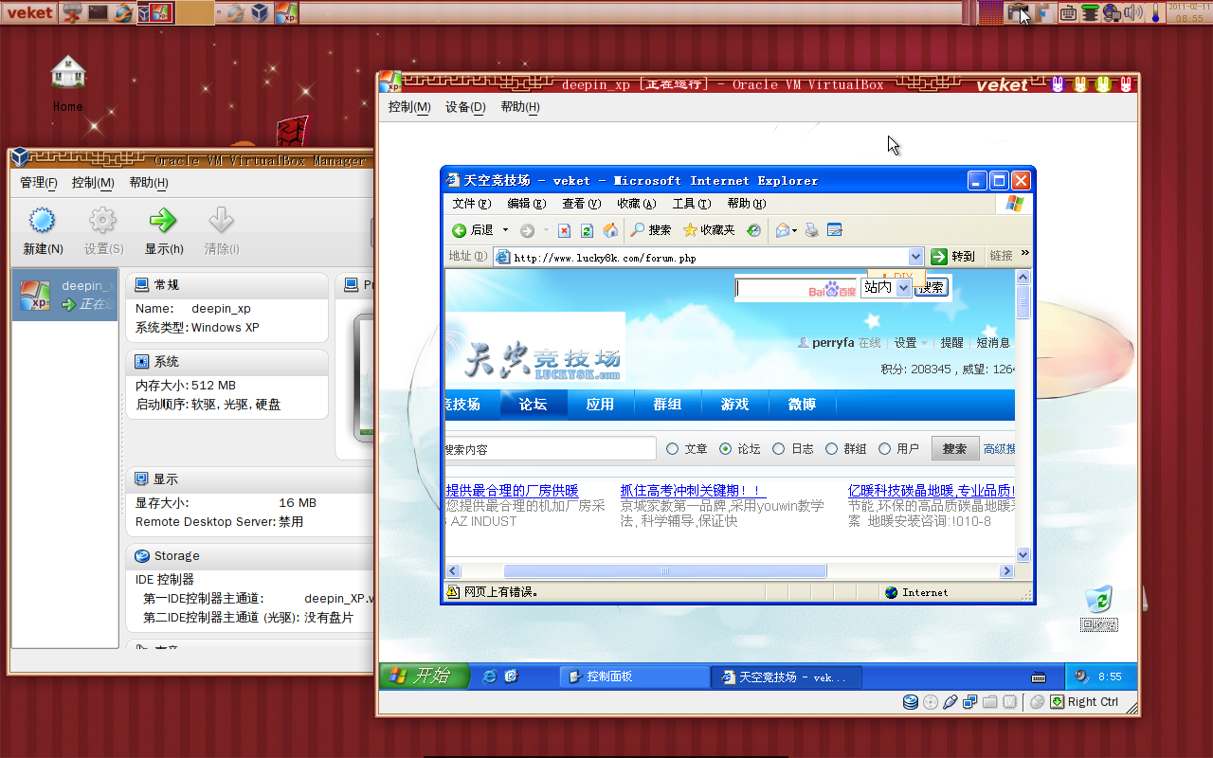This screenshot has width=1213, height=758.
Task: Open the Mail button dropdown arrow
Action: 795,230
